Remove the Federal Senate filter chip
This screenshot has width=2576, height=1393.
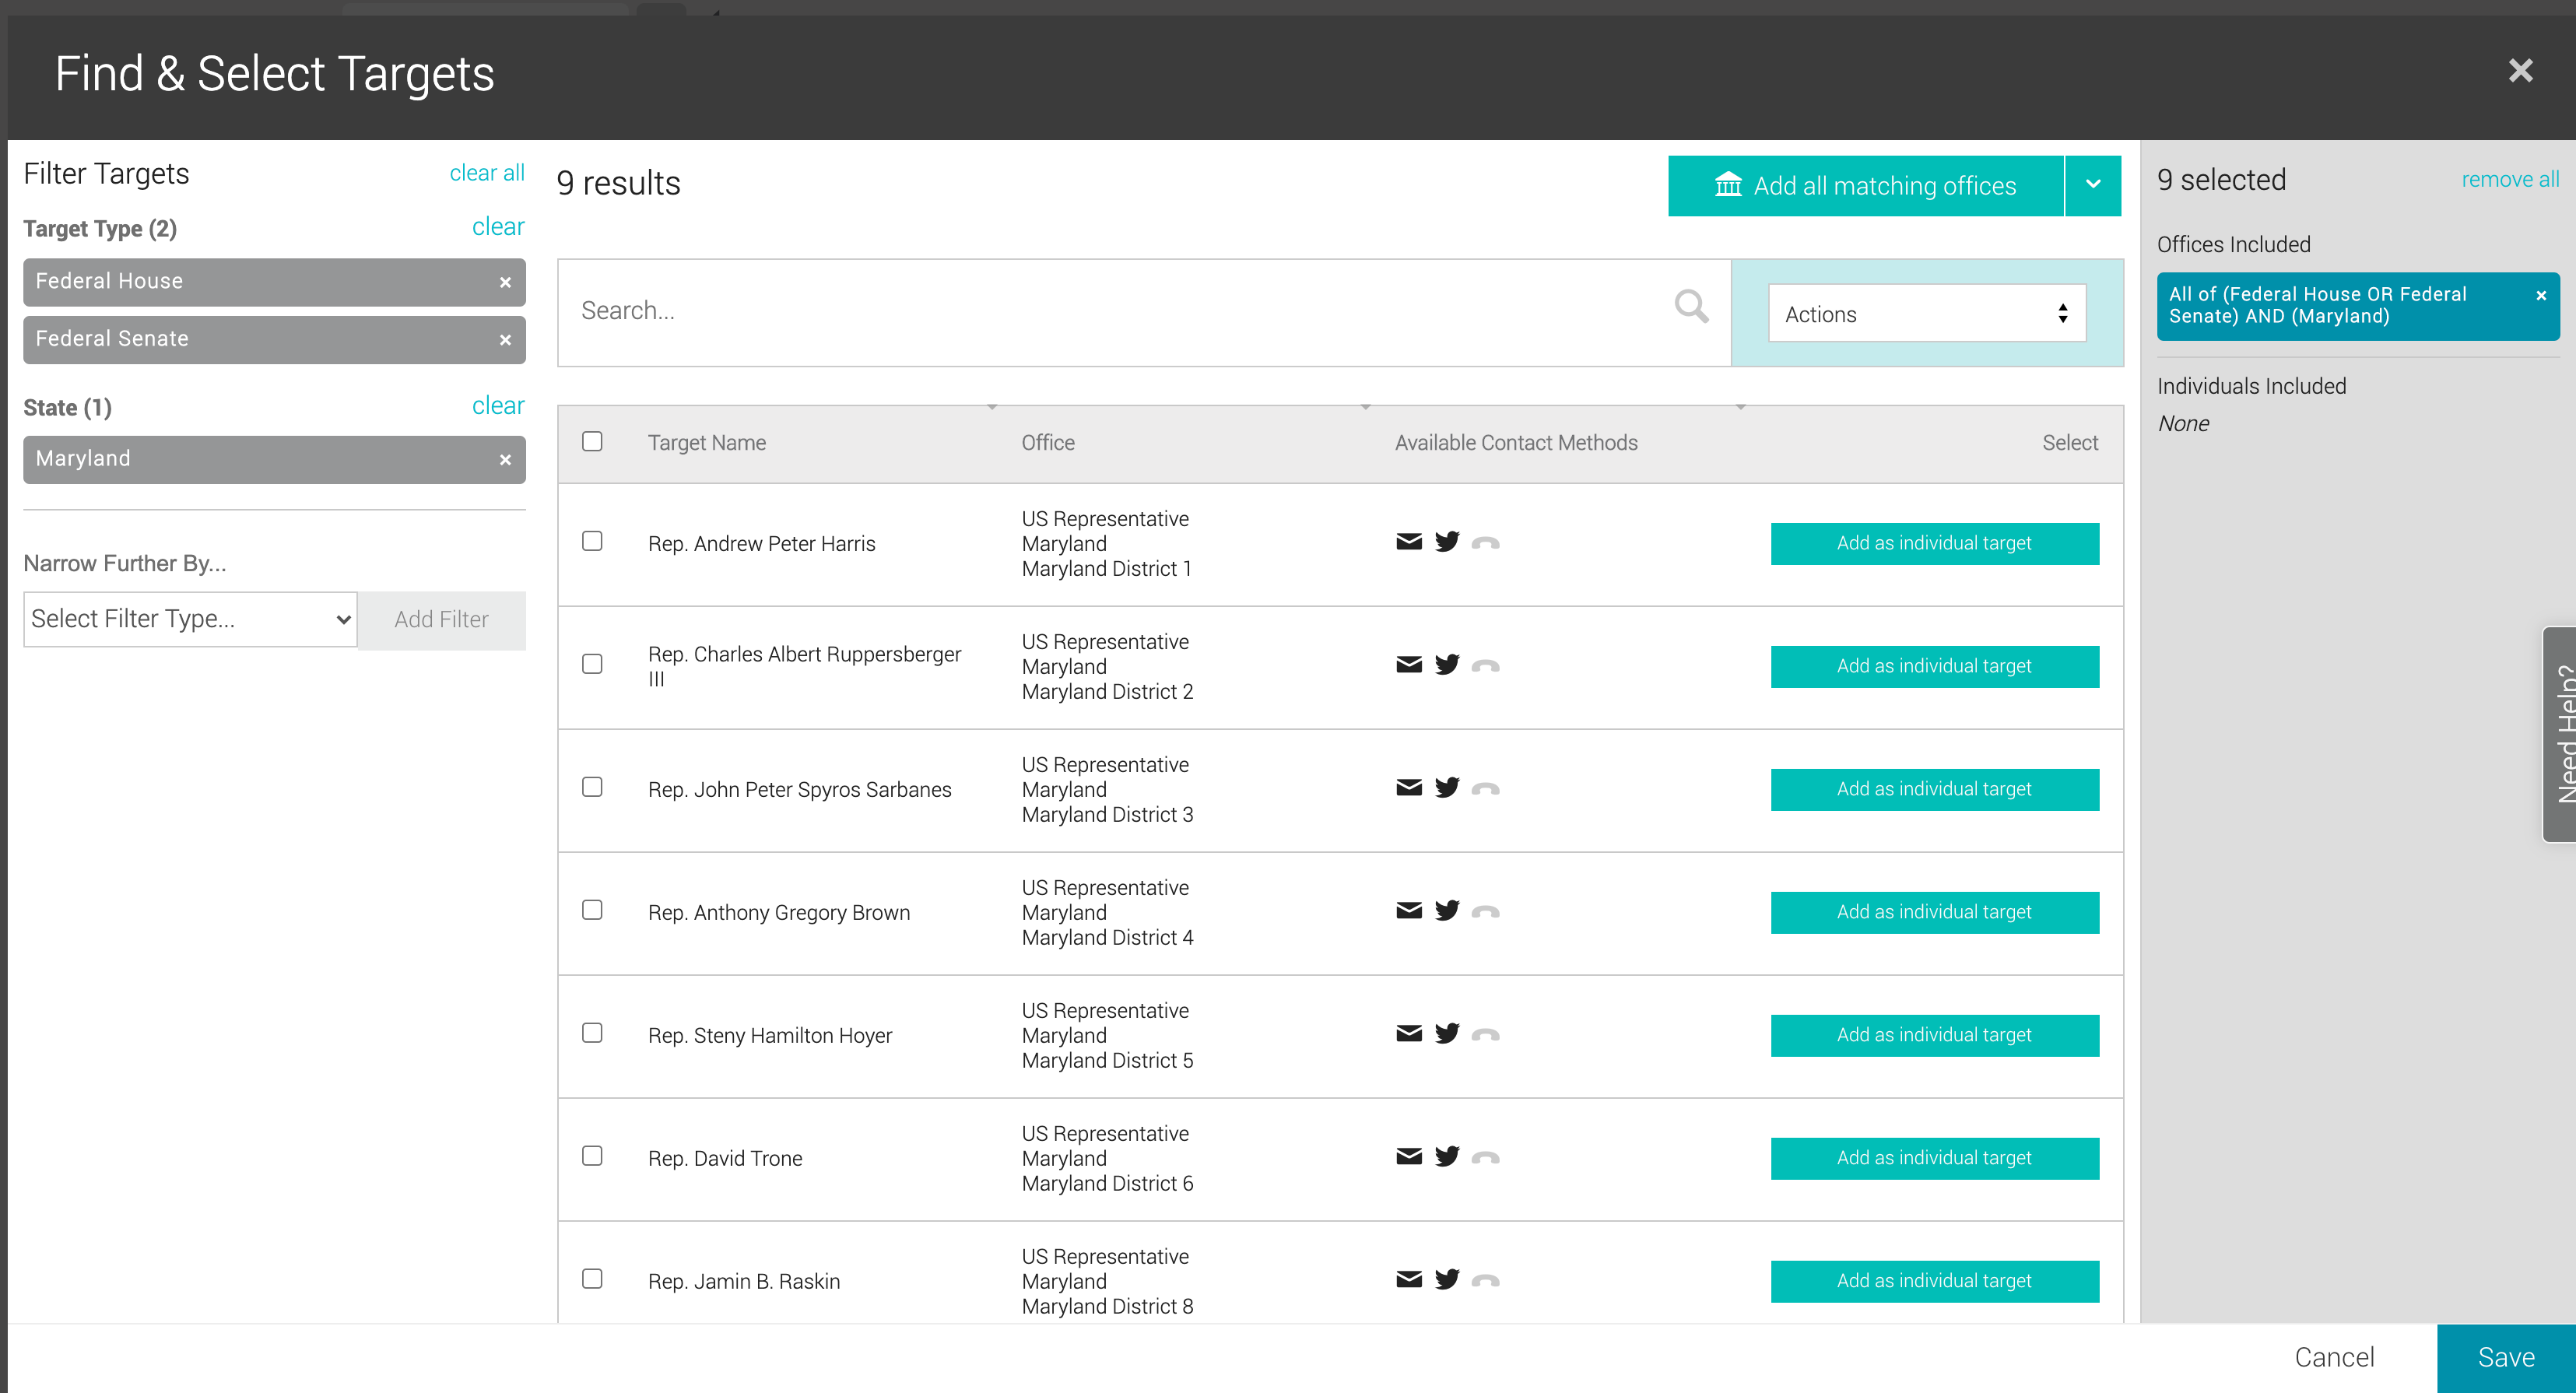(x=505, y=340)
